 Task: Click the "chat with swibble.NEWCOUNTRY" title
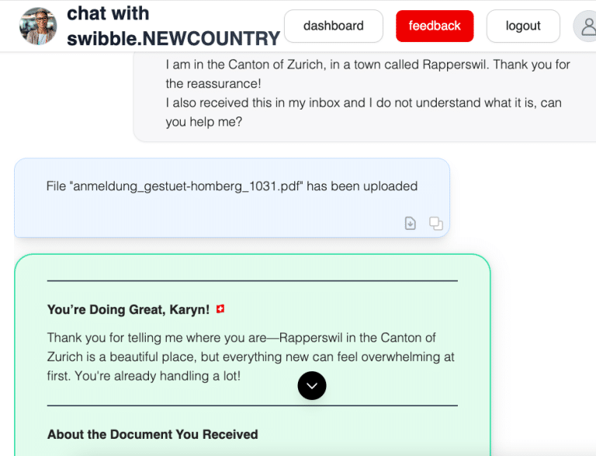click(172, 26)
